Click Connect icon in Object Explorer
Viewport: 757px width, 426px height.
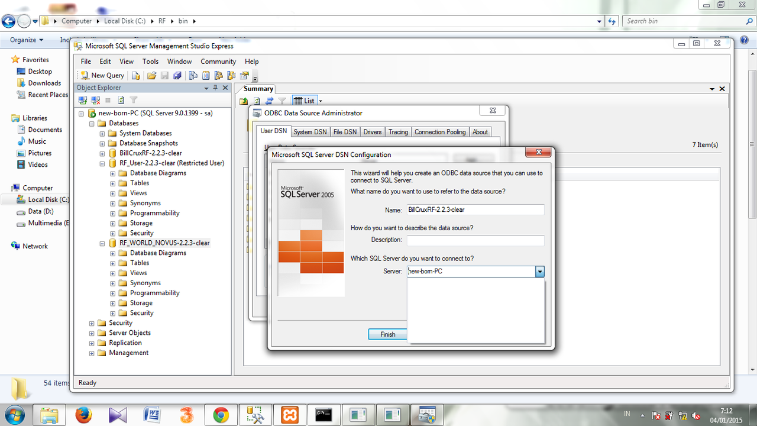coord(83,100)
